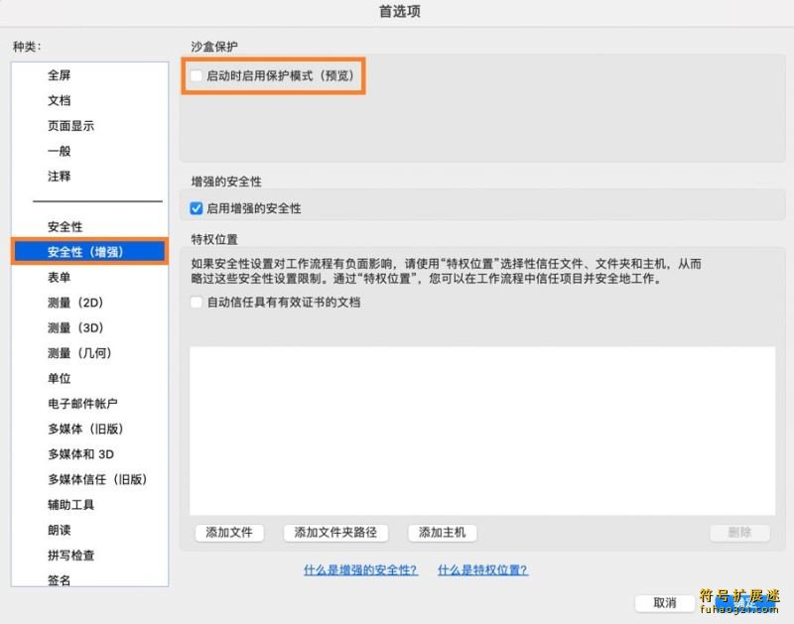Click 添加文件夹路径 button
Image resolution: width=794 pixels, height=624 pixels.
[x=335, y=533]
